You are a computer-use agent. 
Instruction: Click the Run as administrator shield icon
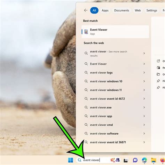click(158, 68)
